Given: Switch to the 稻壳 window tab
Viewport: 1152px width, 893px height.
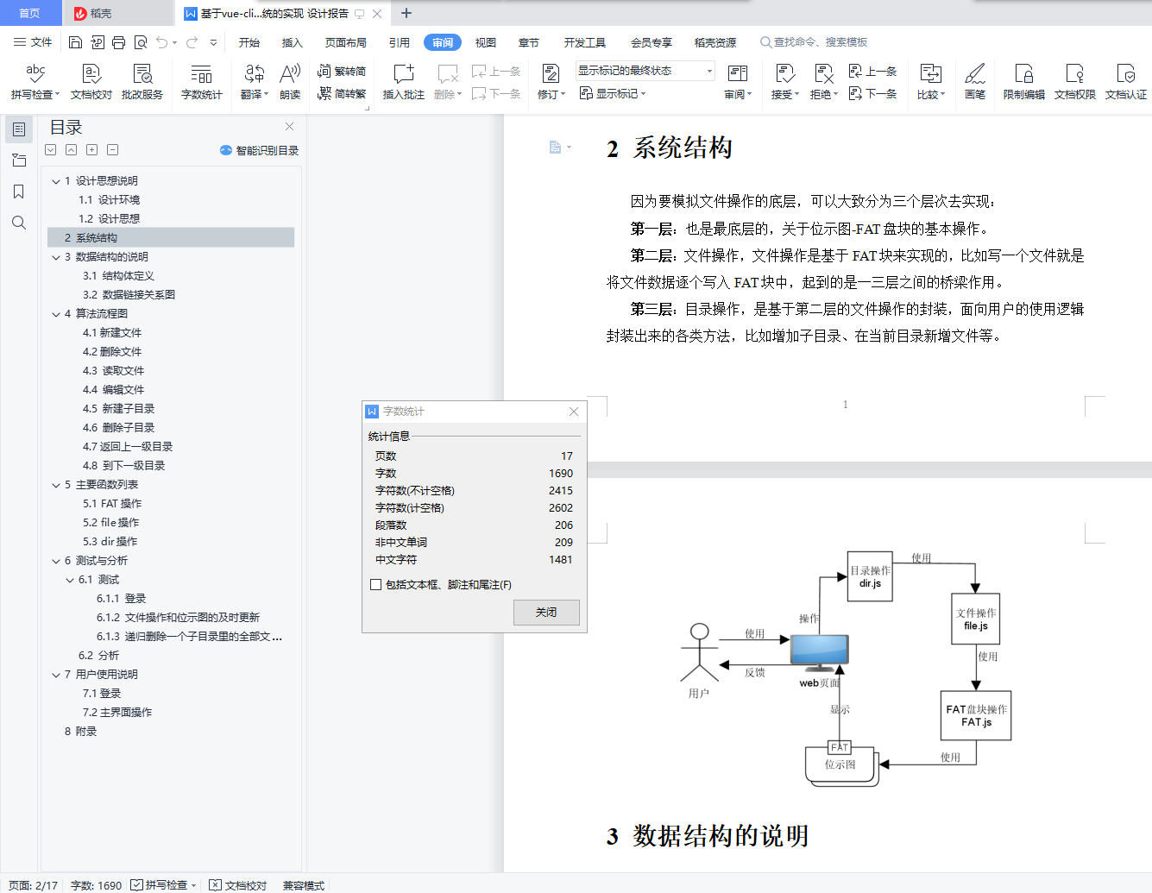Looking at the screenshot, I should (x=117, y=13).
